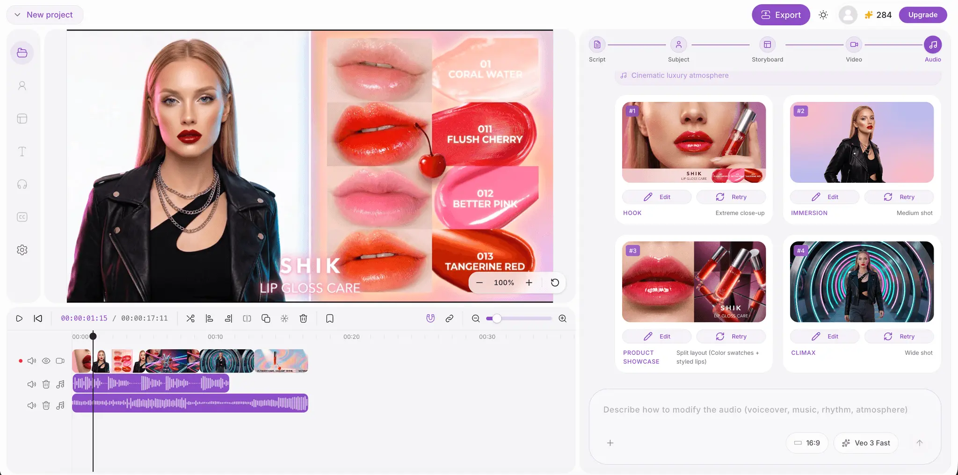Edit scene #4 CLIMAX
The image size is (958, 475).
click(x=825, y=337)
